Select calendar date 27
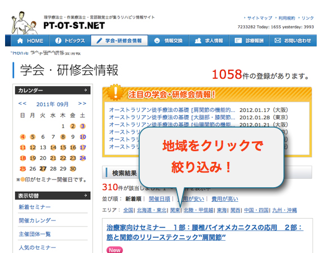324x253 pixels. [43, 169]
